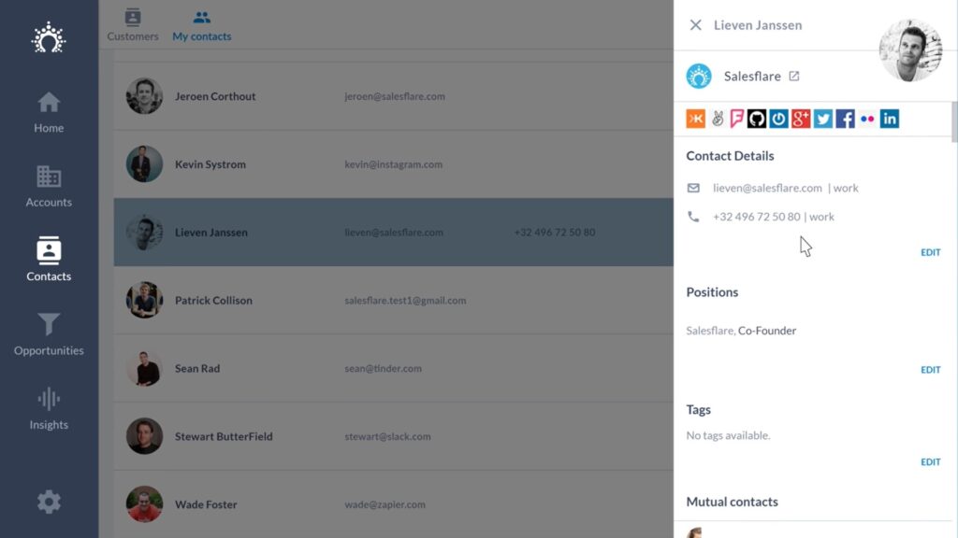Open Settings from the sidebar gear

tap(48, 502)
